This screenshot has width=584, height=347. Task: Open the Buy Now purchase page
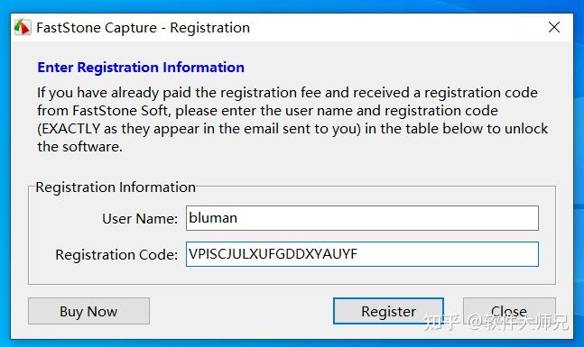[x=88, y=311]
